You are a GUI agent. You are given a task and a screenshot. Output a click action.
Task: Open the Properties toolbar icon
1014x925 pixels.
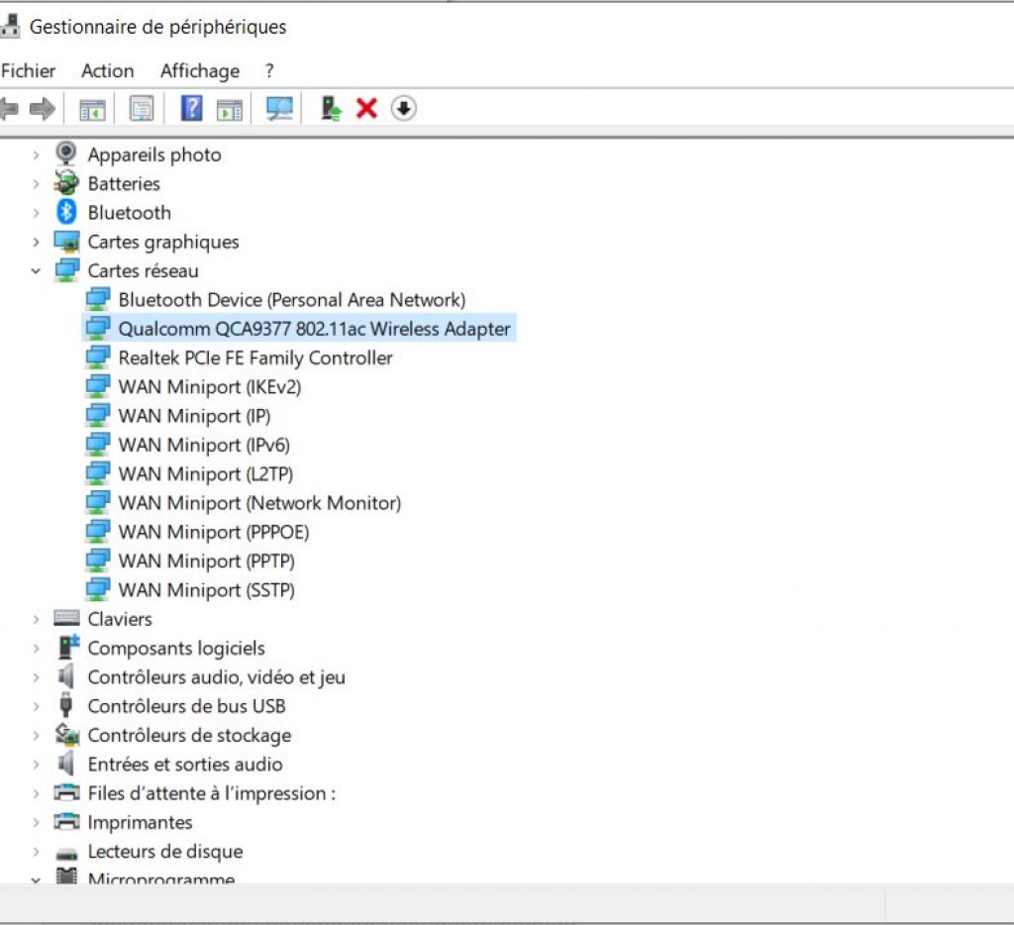pos(142,109)
